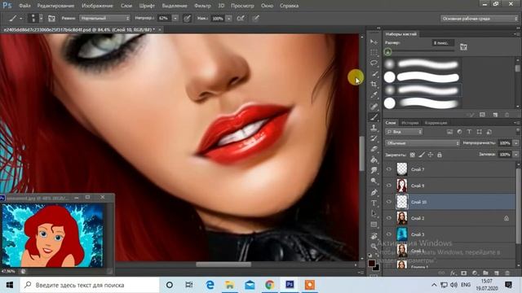Image resolution: width=522 pixels, height=293 pixels.
Task: Switch to the История tab
Action: [409, 123]
